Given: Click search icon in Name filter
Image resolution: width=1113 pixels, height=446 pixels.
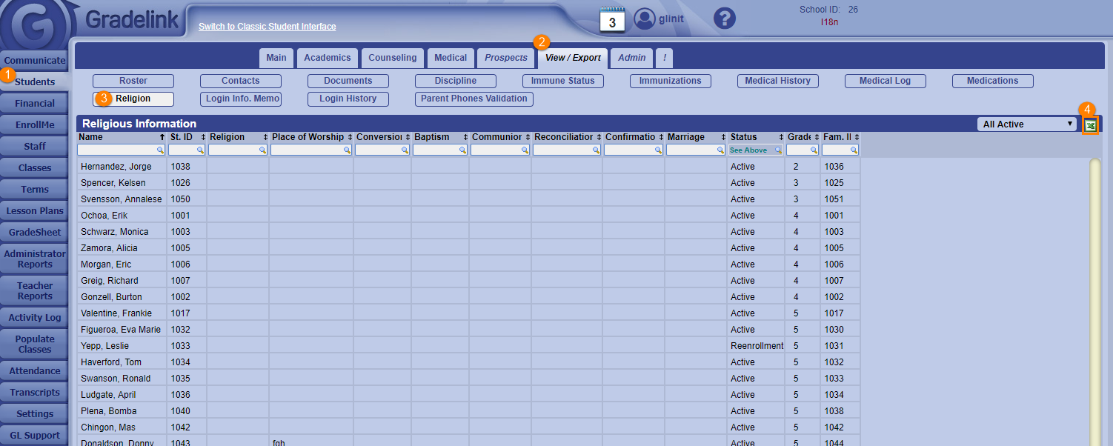Looking at the screenshot, I should pos(161,150).
